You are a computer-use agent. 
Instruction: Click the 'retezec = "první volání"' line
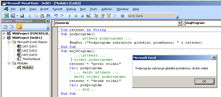[x=95, y=64]
